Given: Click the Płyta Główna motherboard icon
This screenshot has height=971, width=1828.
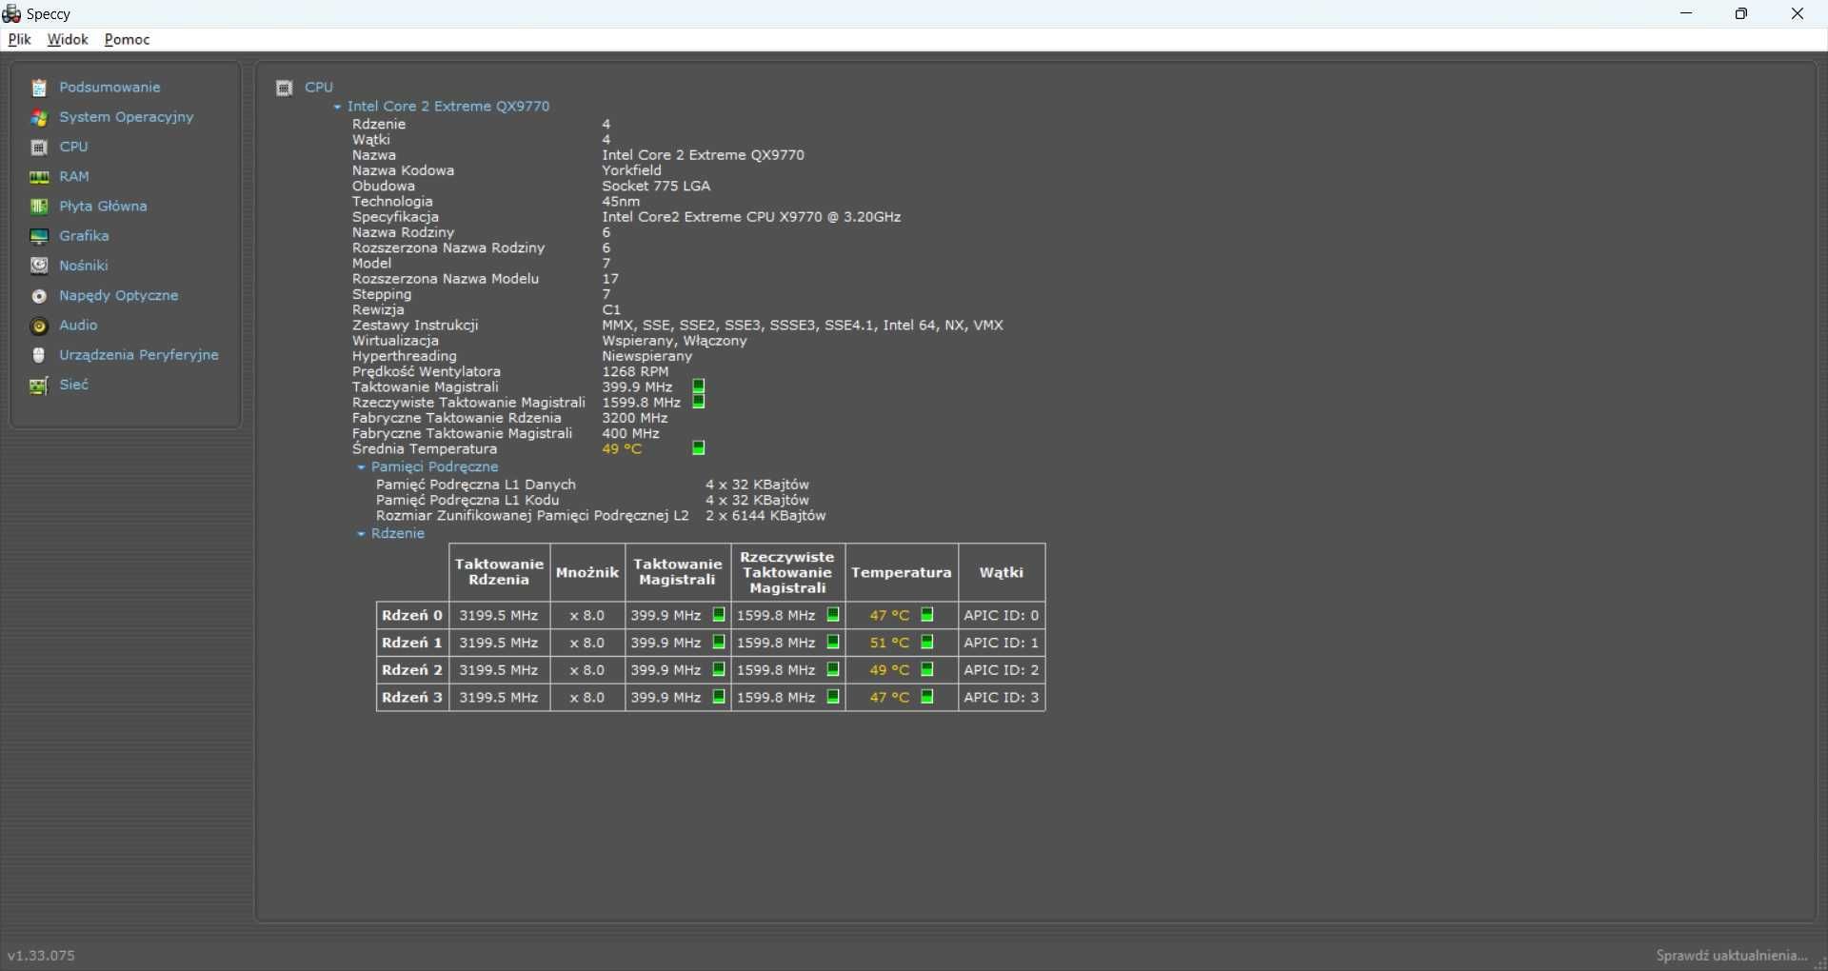Looking at the screenshot, I should [x=39, y=207].
